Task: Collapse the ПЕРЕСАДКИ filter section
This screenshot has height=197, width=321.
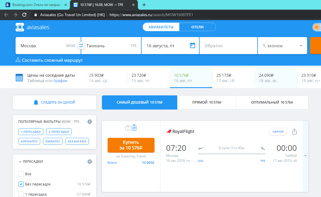Action: (20, 162)
